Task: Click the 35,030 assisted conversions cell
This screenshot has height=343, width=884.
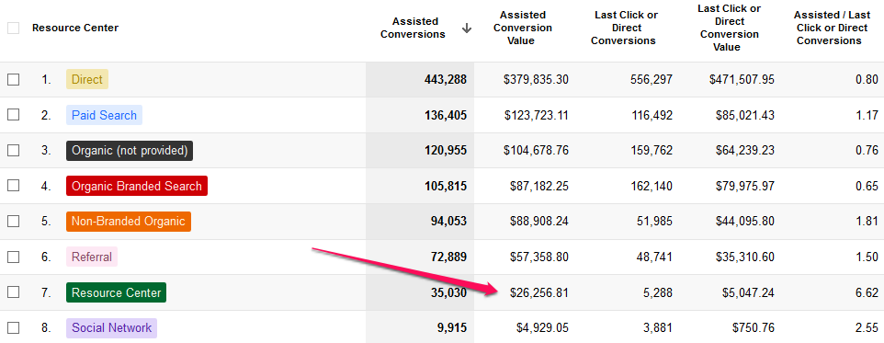Action: (x=448, y=292)
